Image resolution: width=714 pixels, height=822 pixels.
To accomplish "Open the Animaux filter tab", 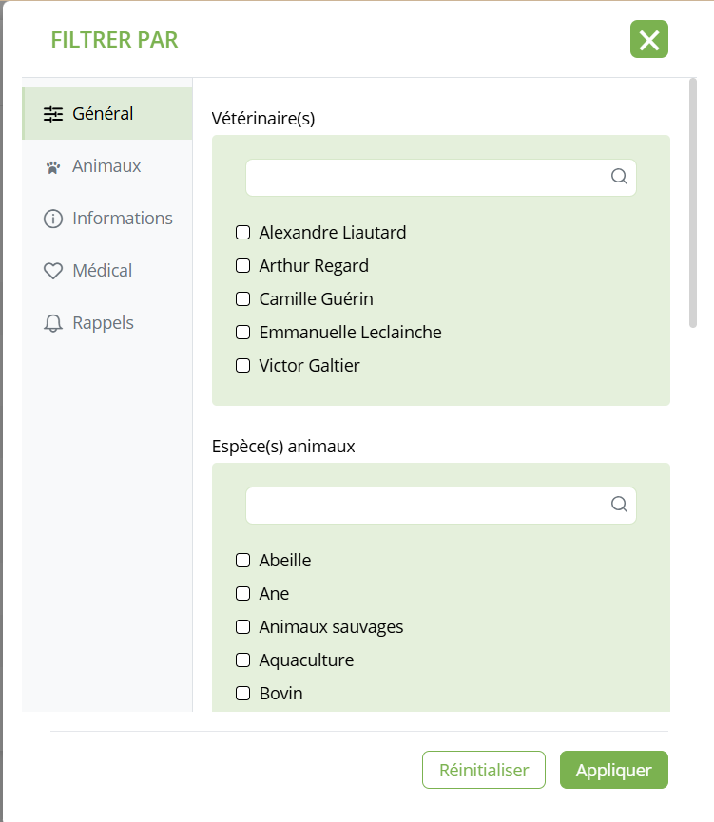I will 106,166.
